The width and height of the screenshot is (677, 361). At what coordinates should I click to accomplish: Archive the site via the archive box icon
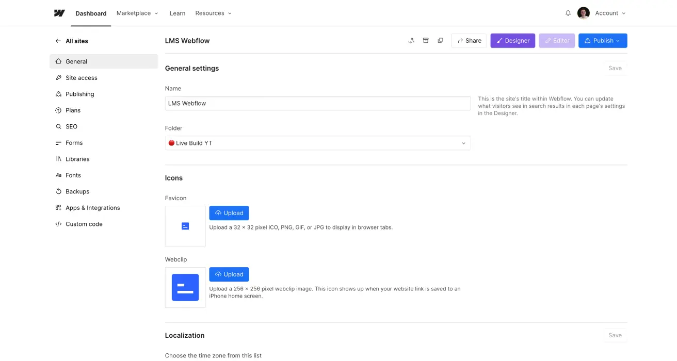click(426, 40)
